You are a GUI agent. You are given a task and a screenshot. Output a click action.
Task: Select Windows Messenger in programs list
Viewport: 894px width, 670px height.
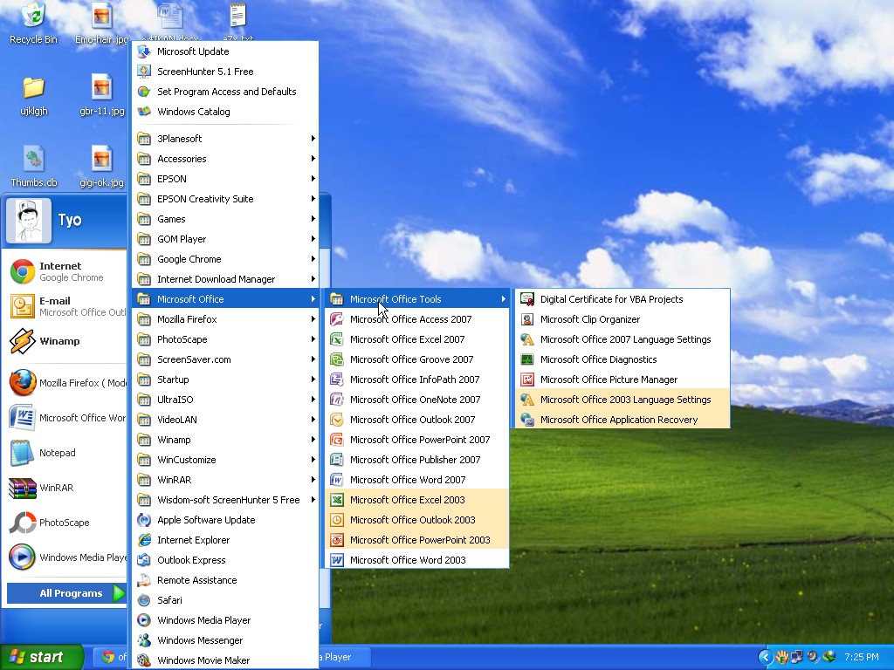[x=225, y=640]
